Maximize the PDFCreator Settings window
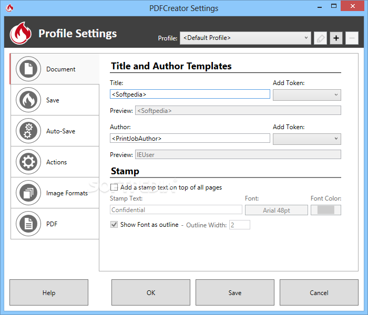 [334, 6]
